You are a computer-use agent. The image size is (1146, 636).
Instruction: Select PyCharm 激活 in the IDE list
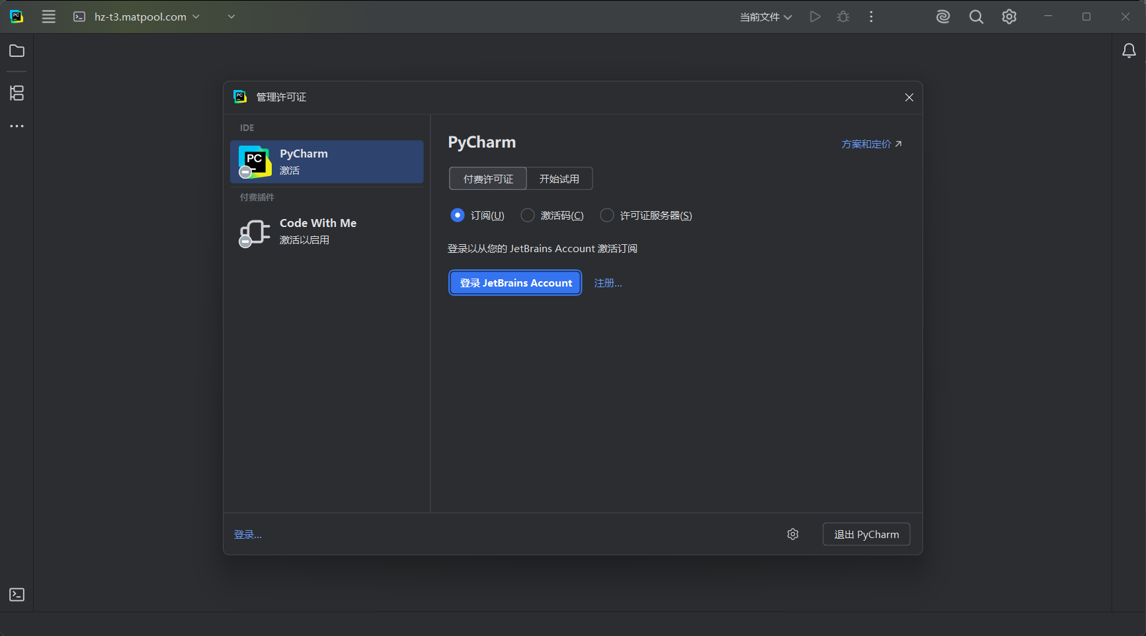pyautogui.click(x=327, y=161)
